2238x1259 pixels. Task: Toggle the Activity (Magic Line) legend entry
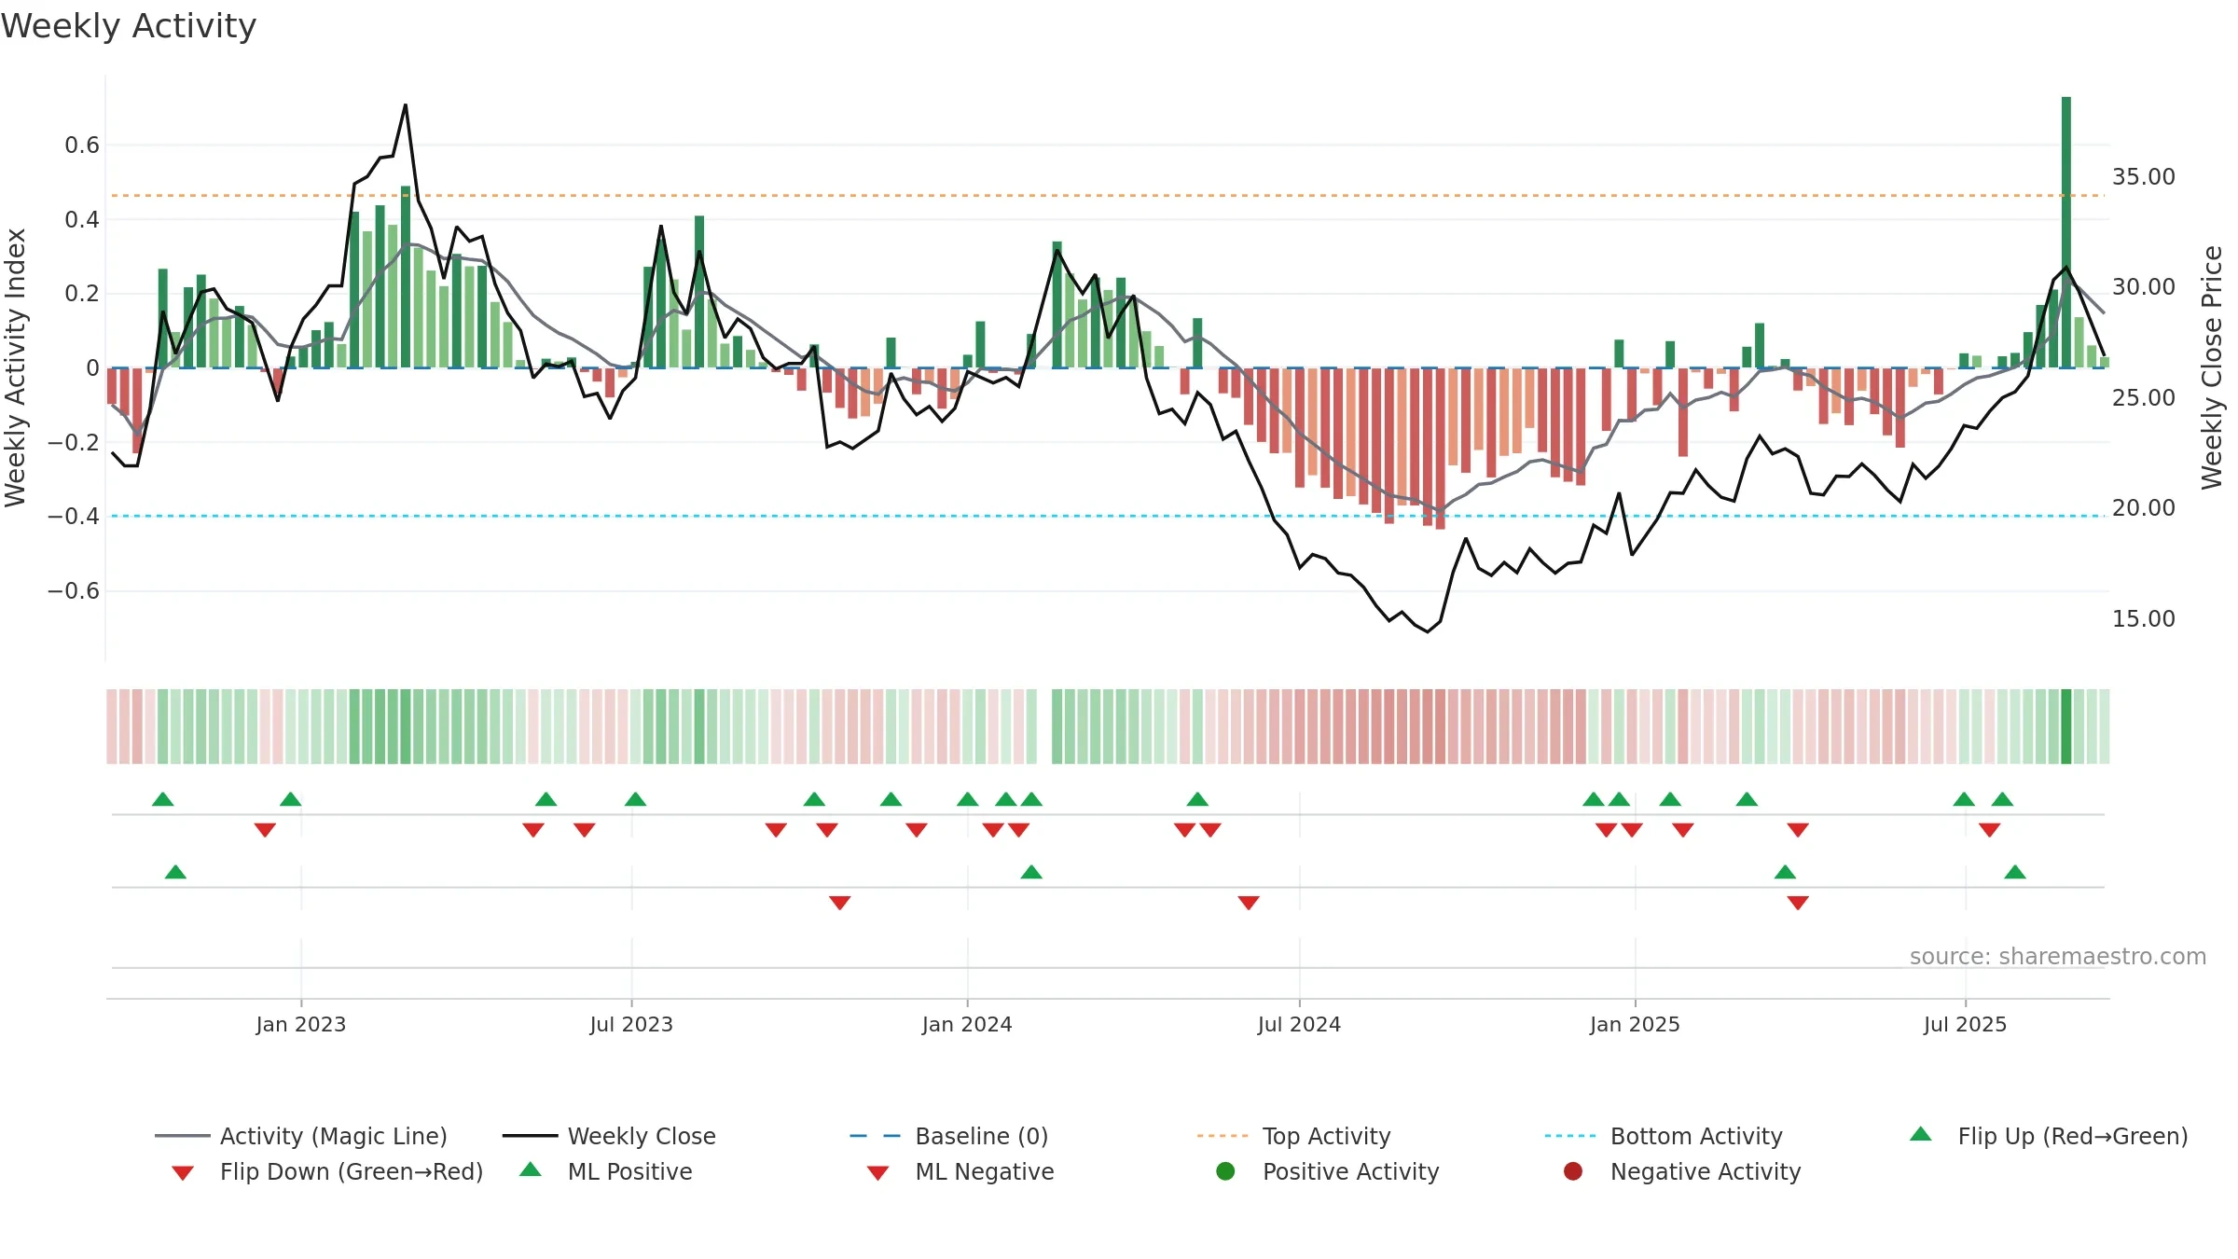[301, 1136]
